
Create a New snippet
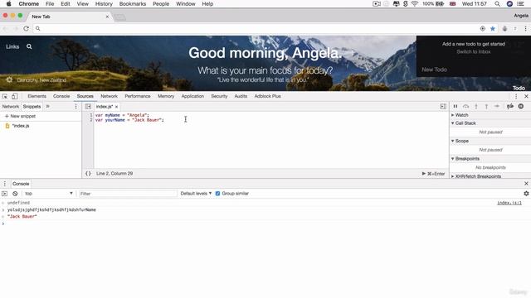[x=20, y=116]
